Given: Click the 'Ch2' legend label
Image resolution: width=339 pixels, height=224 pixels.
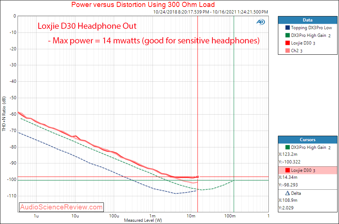Looking at the screenshot, I should (295, 51).
